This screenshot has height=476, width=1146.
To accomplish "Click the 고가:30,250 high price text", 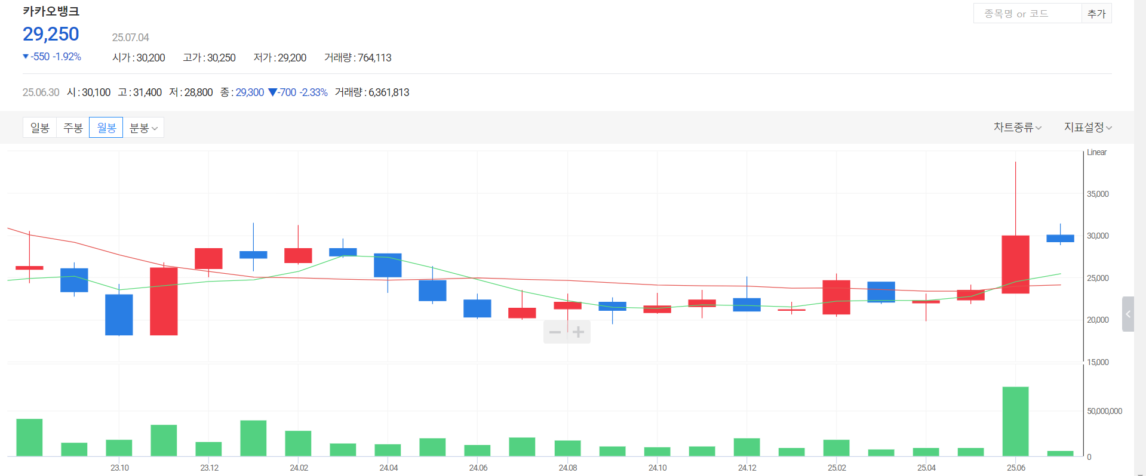I will [209, 58].
